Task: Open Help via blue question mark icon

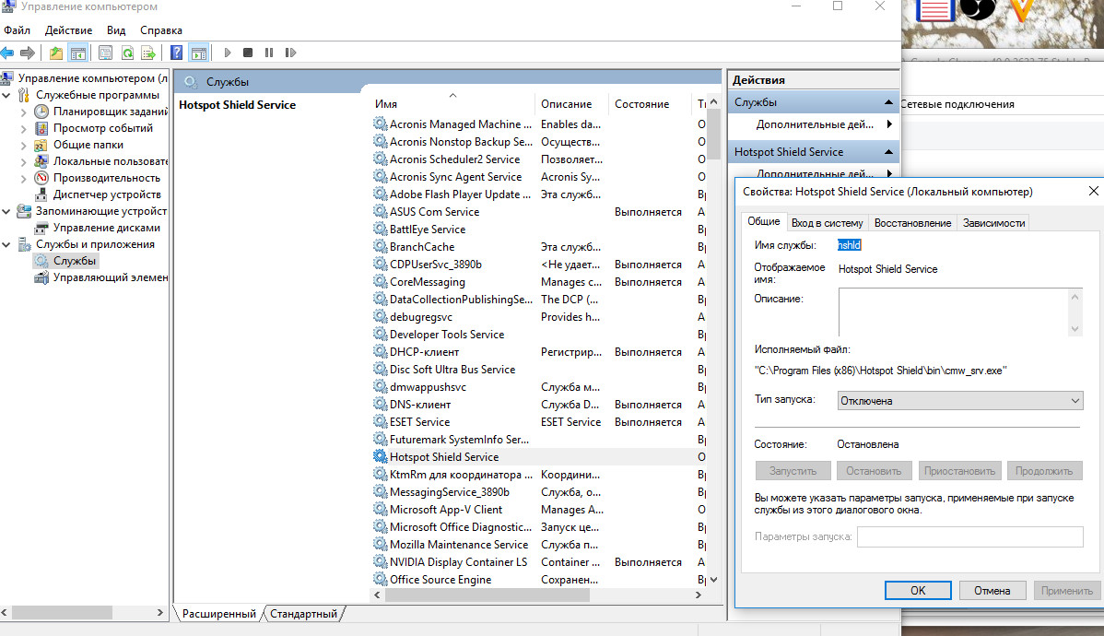Action: pyautogui.click(x=177, y=53)
